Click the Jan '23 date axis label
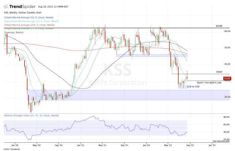This screenshot has width=235, height=151. tap(212, 145)
